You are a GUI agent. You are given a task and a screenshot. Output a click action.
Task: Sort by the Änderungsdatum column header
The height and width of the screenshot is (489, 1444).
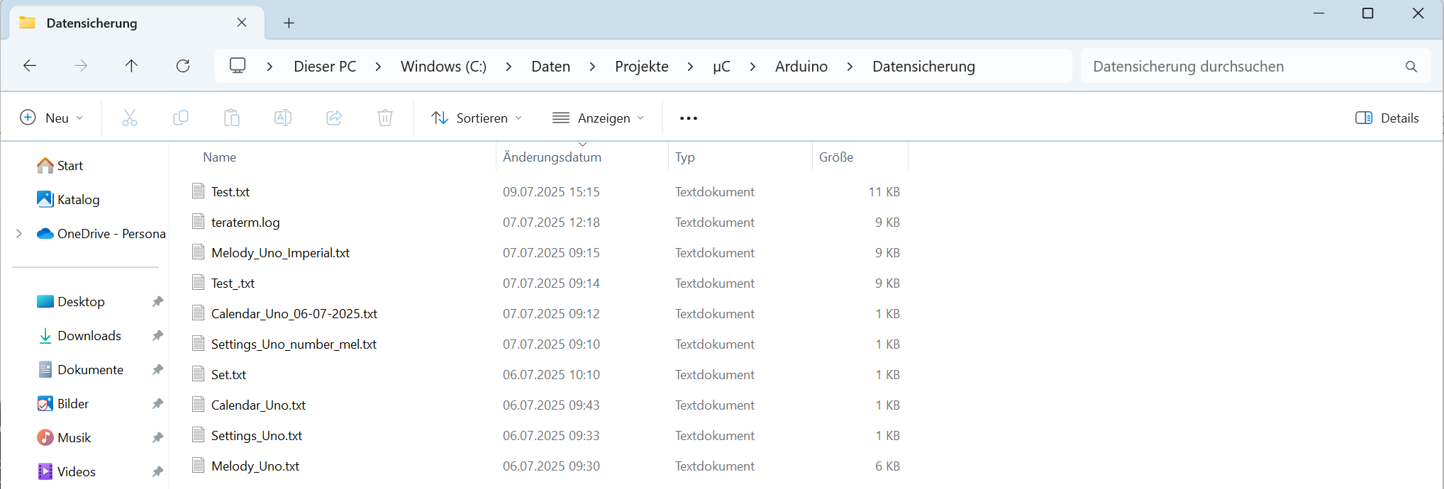[x=552, y=157]
